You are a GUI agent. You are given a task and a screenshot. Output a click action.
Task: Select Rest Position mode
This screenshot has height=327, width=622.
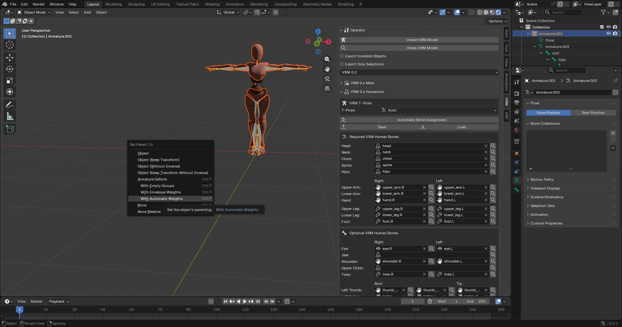[593, 113]
